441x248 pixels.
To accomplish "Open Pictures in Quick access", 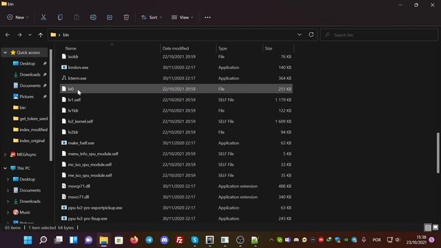I will (27, 96).
